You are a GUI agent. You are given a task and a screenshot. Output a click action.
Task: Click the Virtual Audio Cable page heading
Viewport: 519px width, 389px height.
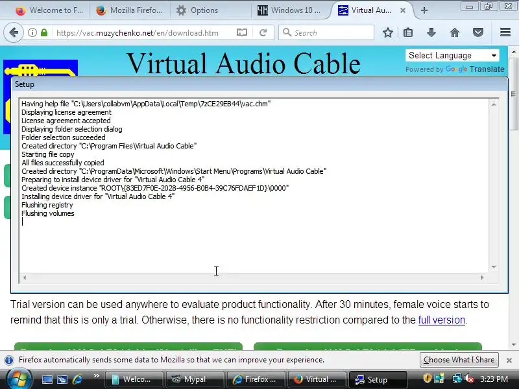[x=244, y=63]
